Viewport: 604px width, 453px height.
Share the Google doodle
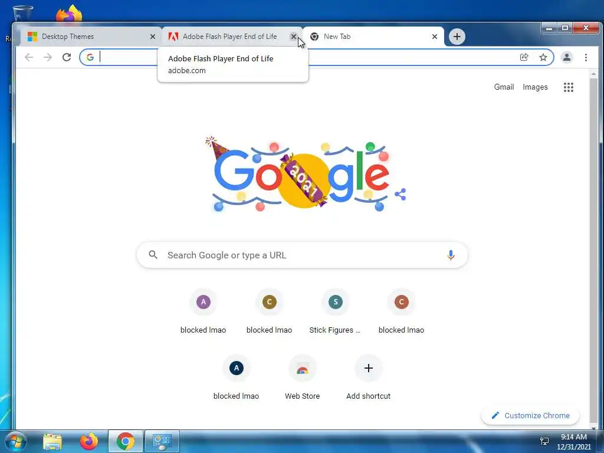(401, 194)
